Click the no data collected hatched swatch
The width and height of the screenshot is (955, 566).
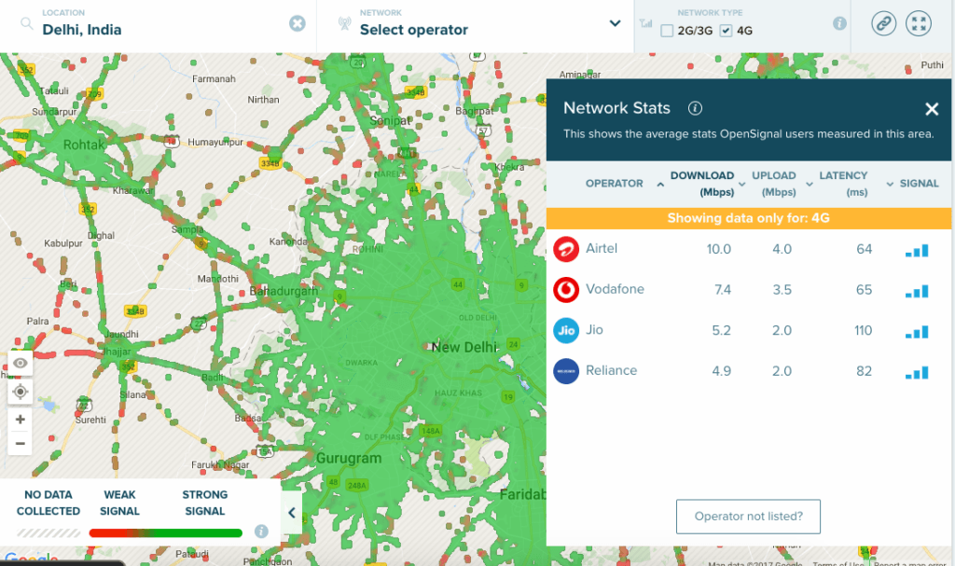point(48,533)
